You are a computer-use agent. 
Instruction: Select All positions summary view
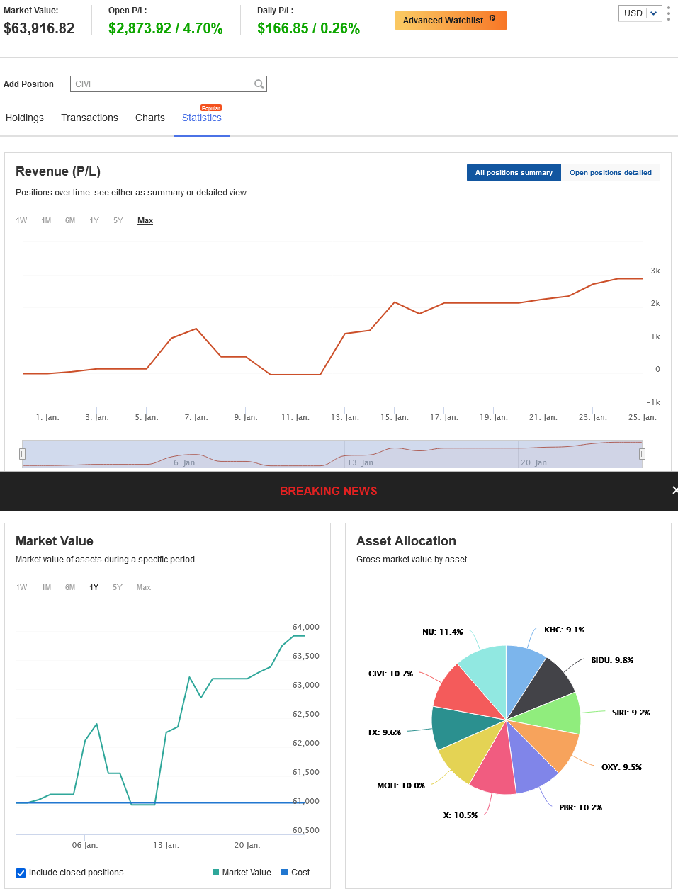(x=514, y=173)
